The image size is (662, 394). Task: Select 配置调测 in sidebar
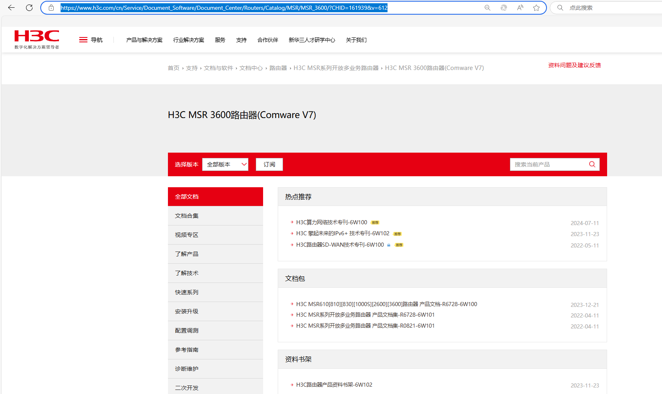216,331
